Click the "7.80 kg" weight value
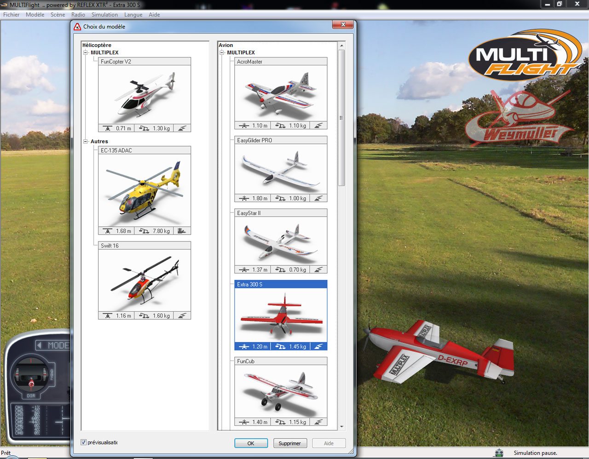 (x=161, y=231)
